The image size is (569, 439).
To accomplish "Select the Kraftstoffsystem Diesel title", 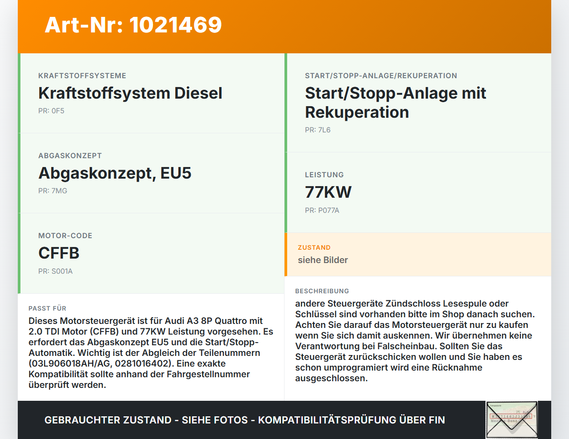I will [130, 93].
